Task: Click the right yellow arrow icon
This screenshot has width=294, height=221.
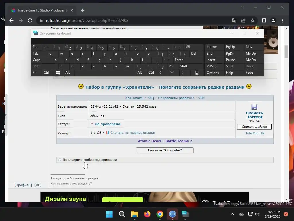Action: tap(249, 86)
